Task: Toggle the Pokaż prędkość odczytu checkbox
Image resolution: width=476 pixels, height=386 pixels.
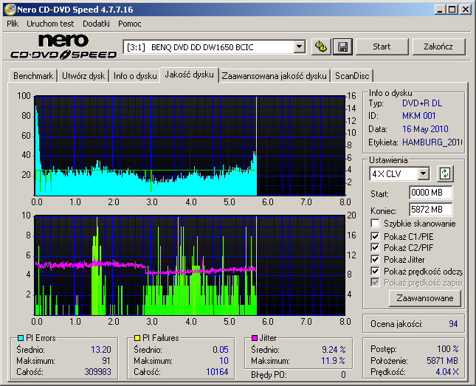Action: click(x=375, y=271)
